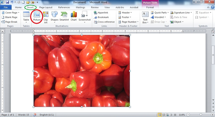Insert a Hyperlink

[101, 13]
